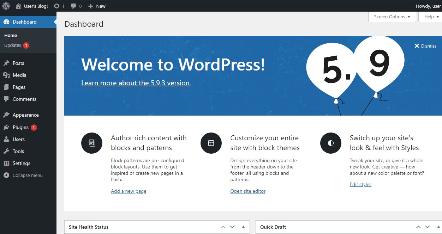The width and height of the screenshot is (442, 234).
Task: Click the WordPress logo in admin bar
Action: 6,6
